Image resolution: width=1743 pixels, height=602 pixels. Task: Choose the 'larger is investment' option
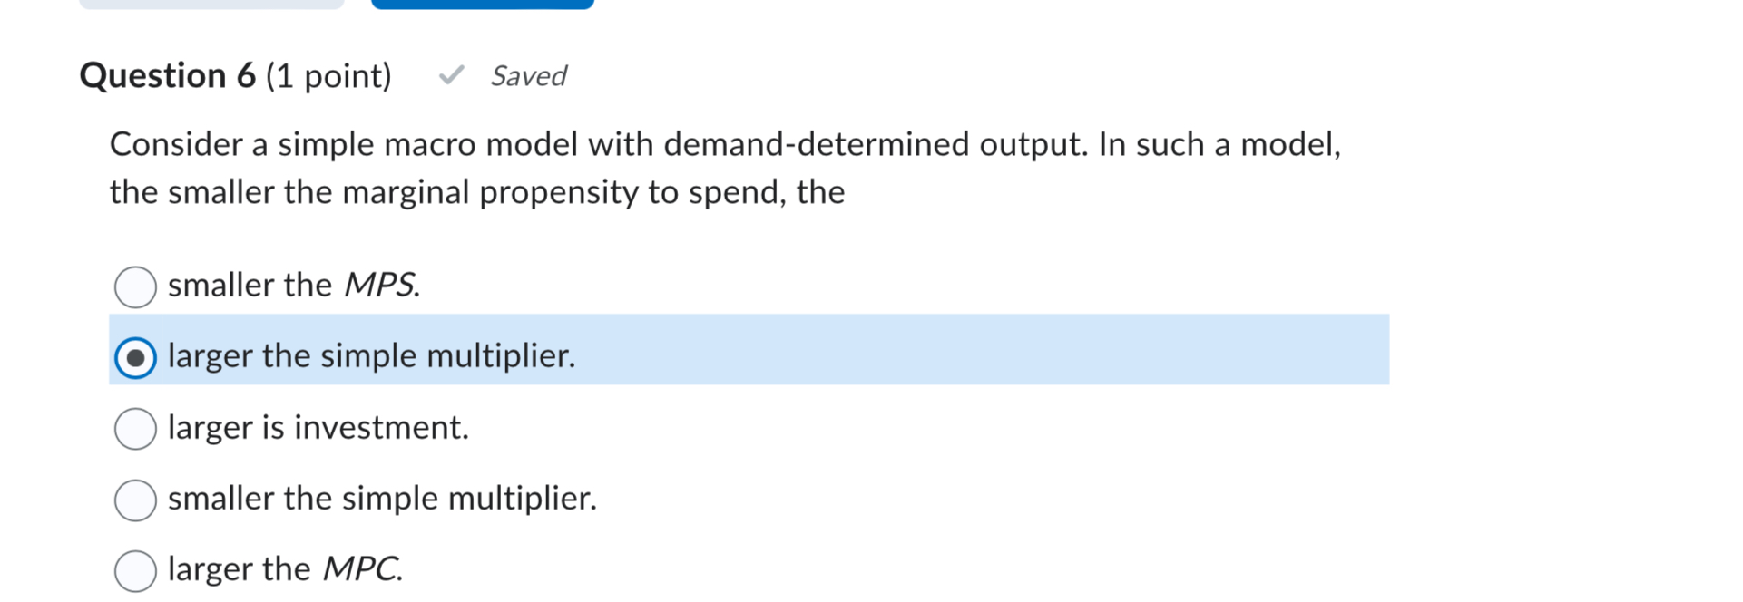point(134,429)
